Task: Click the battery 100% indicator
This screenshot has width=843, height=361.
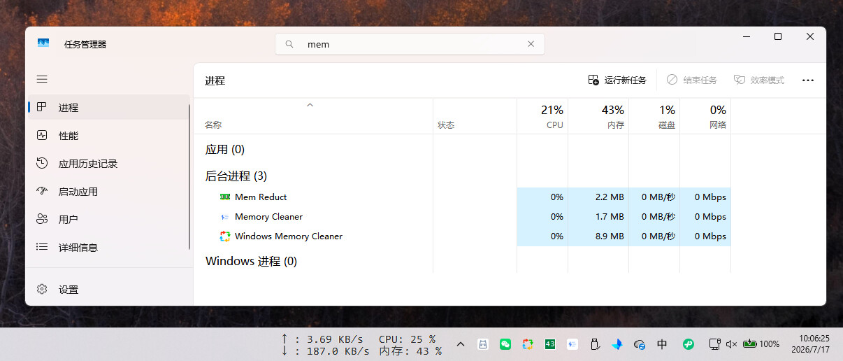Action: click(761, 344)
